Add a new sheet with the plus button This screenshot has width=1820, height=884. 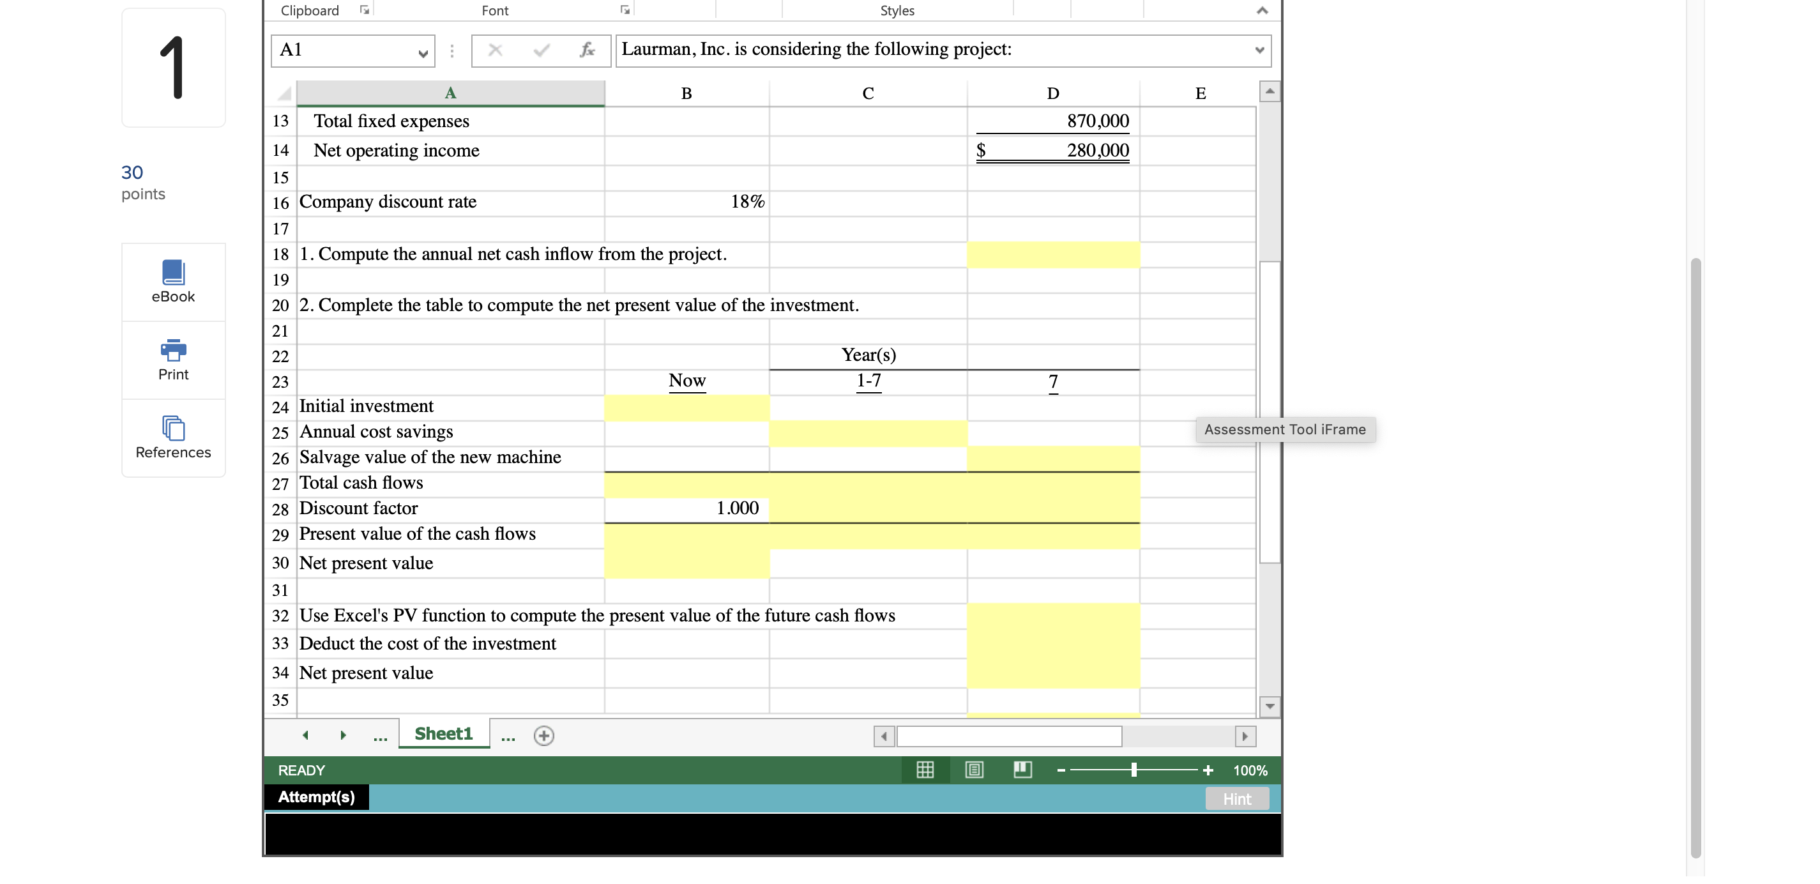[x=543, y=735]
